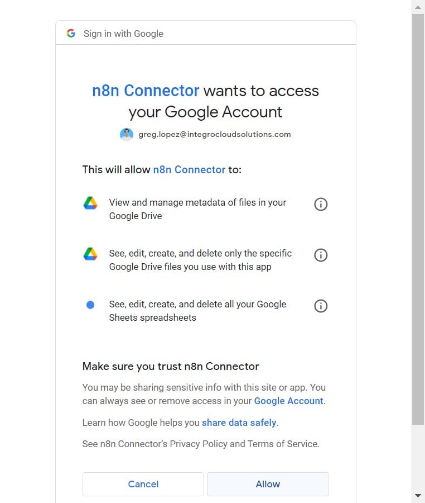Open info for Google Sheets permission

click(x=321, y=306)
